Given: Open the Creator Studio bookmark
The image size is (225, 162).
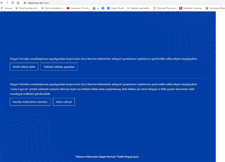Looking at the screenshot, I should coord(116,8).
